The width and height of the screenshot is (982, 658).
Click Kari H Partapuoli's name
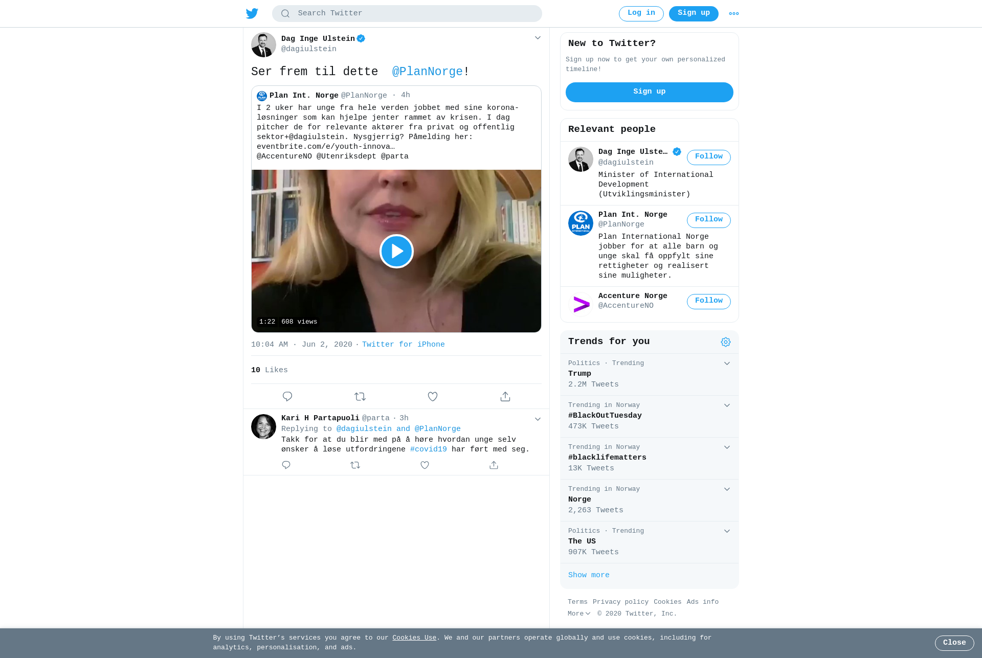[x=320, y=418]
